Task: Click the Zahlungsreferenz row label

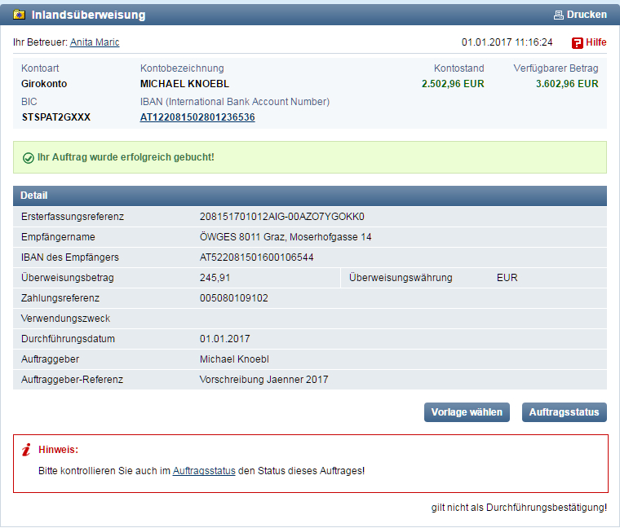Action: [60, 298]
